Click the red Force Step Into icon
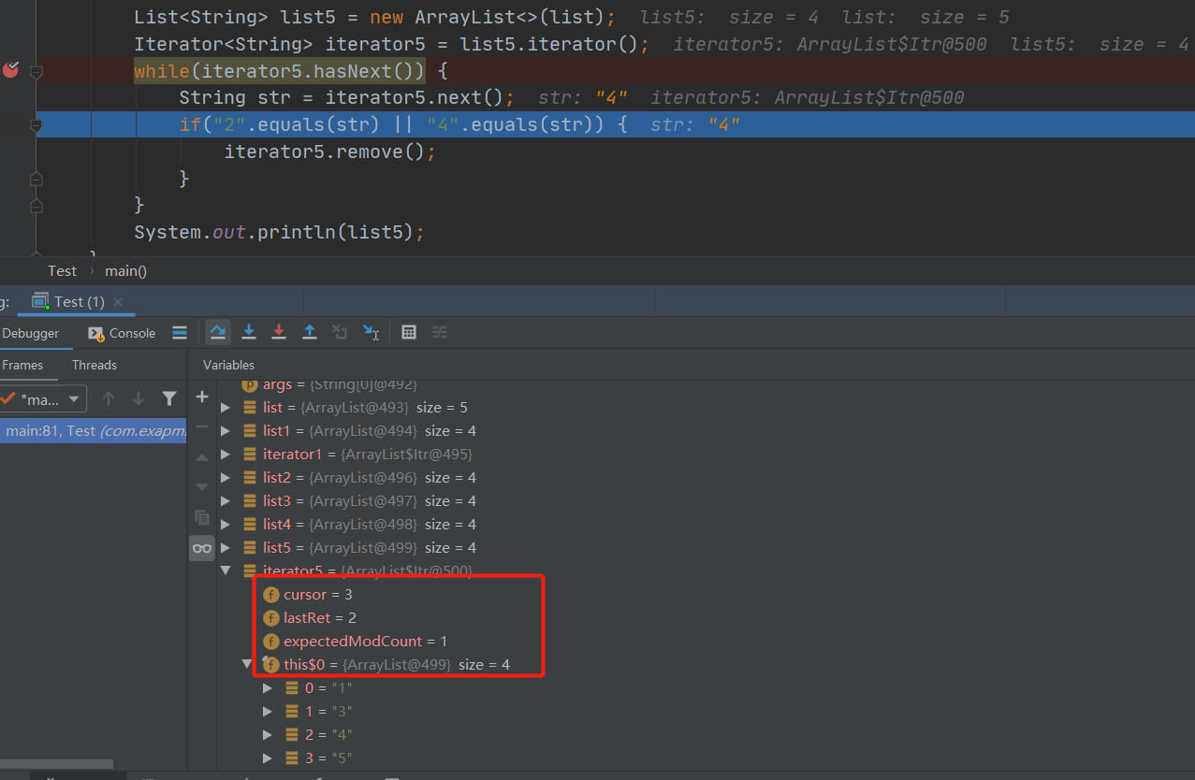This screenshot has height=780, width=1195. [x=279, y=332]
